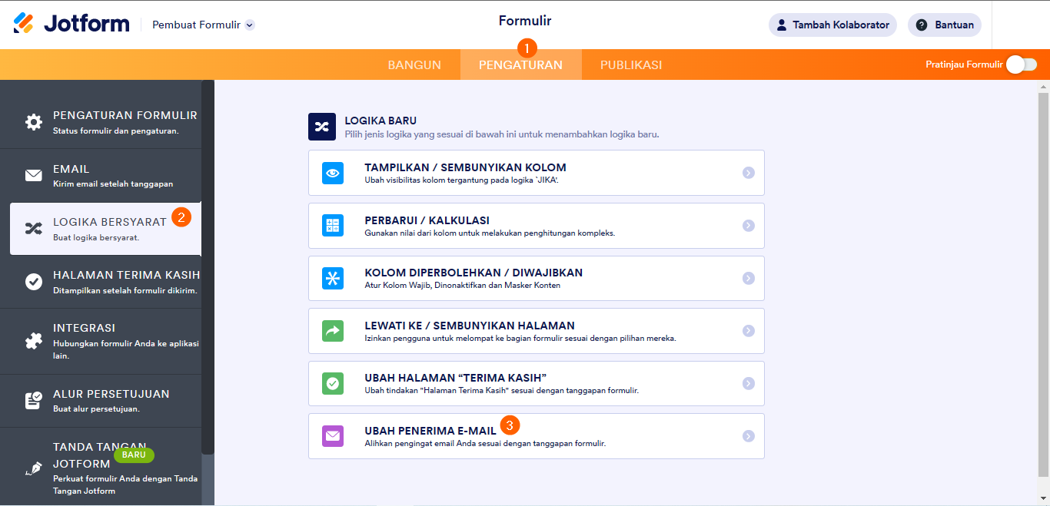The height and width of the screenshot is (506, 1050).
Task: Click the green BARU badge
Action: pyautogui.click(x=134, y=455)
